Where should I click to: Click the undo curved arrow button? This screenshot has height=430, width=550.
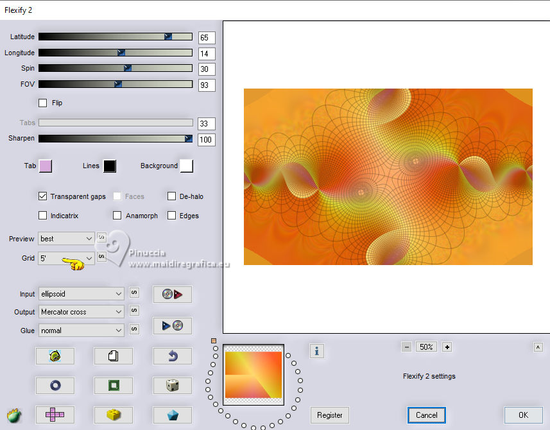point(172,356)
